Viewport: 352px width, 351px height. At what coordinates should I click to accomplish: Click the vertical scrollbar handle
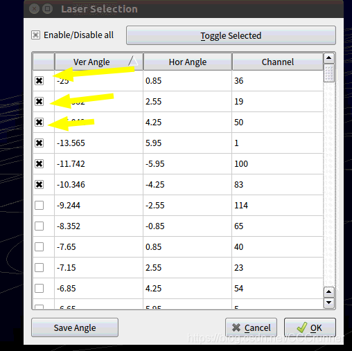click(x=329, y=73)
